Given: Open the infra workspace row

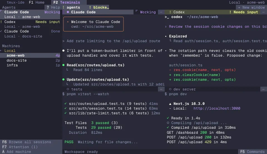Looking at the screenshot, I should tap(30, 65).
